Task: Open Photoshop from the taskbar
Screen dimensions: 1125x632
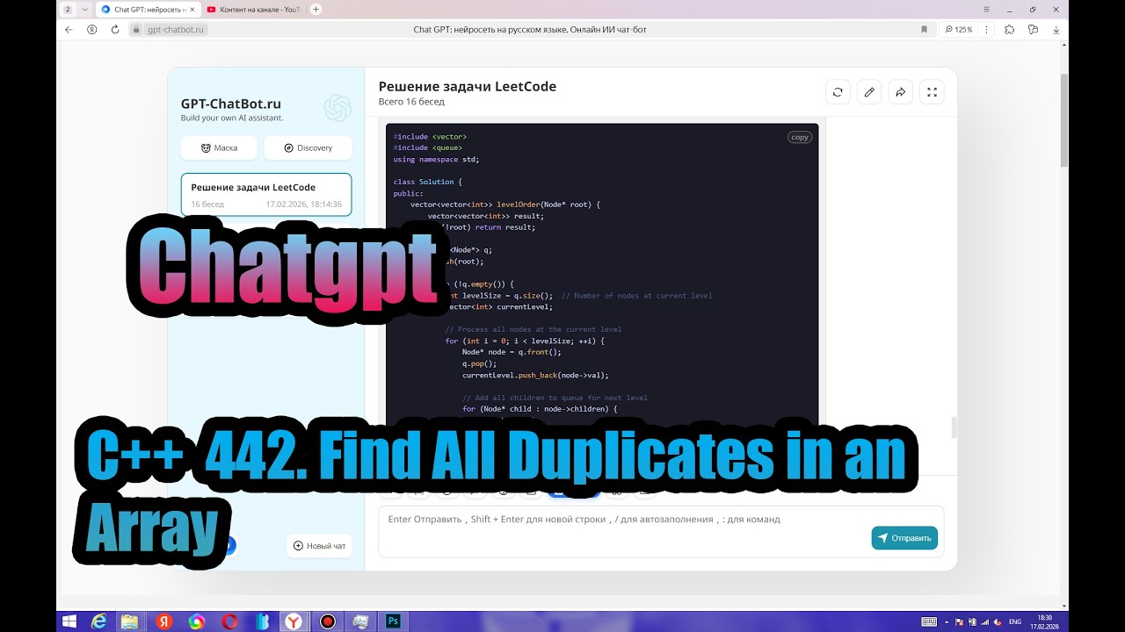Action: 393,621
